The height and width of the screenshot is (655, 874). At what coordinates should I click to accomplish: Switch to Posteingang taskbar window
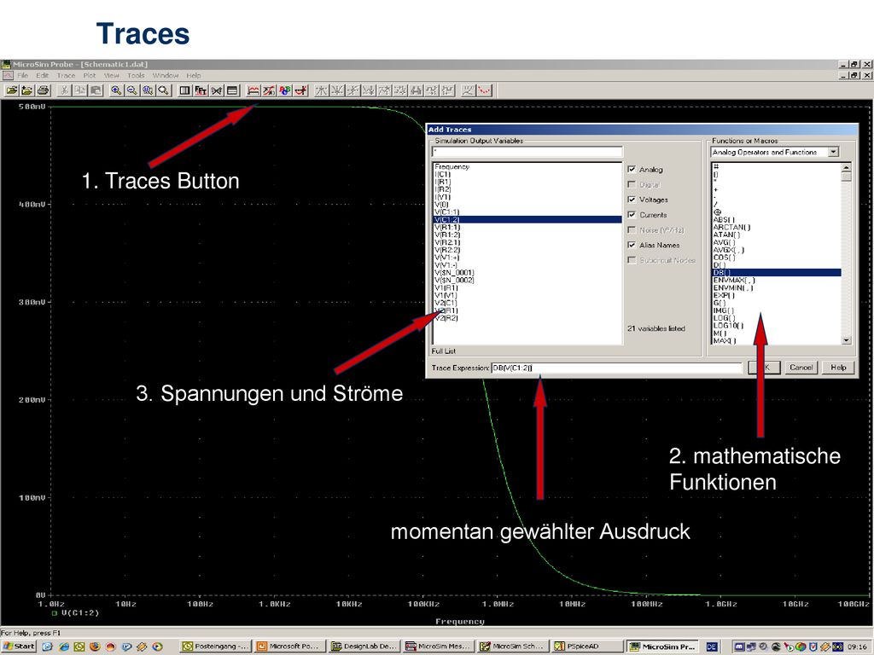[x=216, y=646]
